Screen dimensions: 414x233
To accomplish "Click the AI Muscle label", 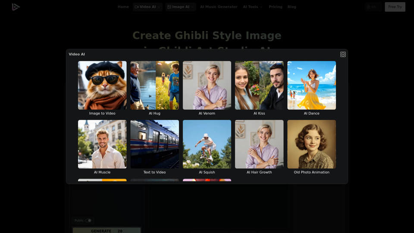I will [x=102, y=172].
